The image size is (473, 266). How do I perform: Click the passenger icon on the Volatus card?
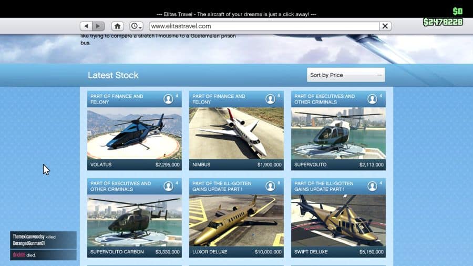pos(168,99)
